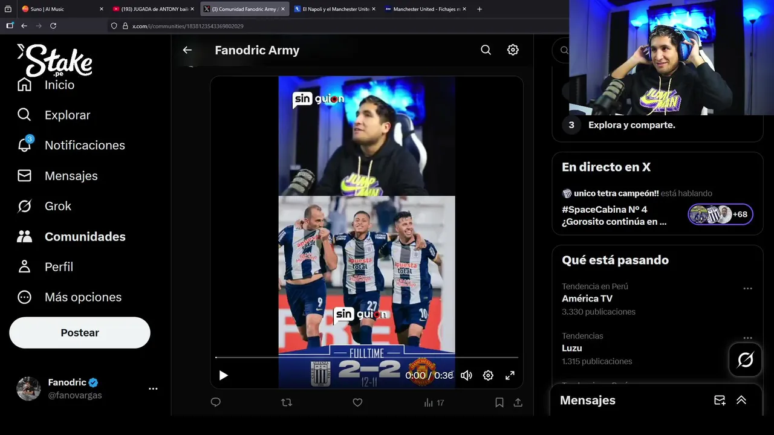Close the Comunidad Fanodric Army tab
Screen dimensions: 774x435
click(x=283, y=9)
